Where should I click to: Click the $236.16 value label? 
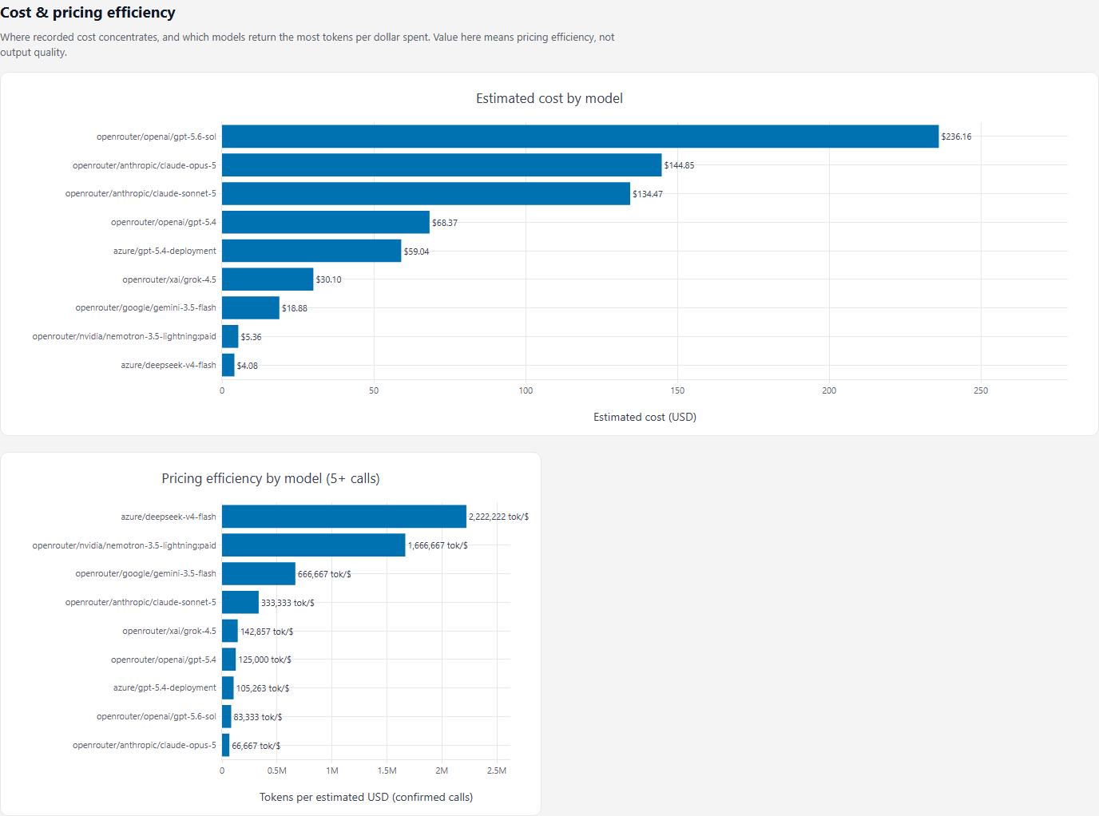pos(956,137)
